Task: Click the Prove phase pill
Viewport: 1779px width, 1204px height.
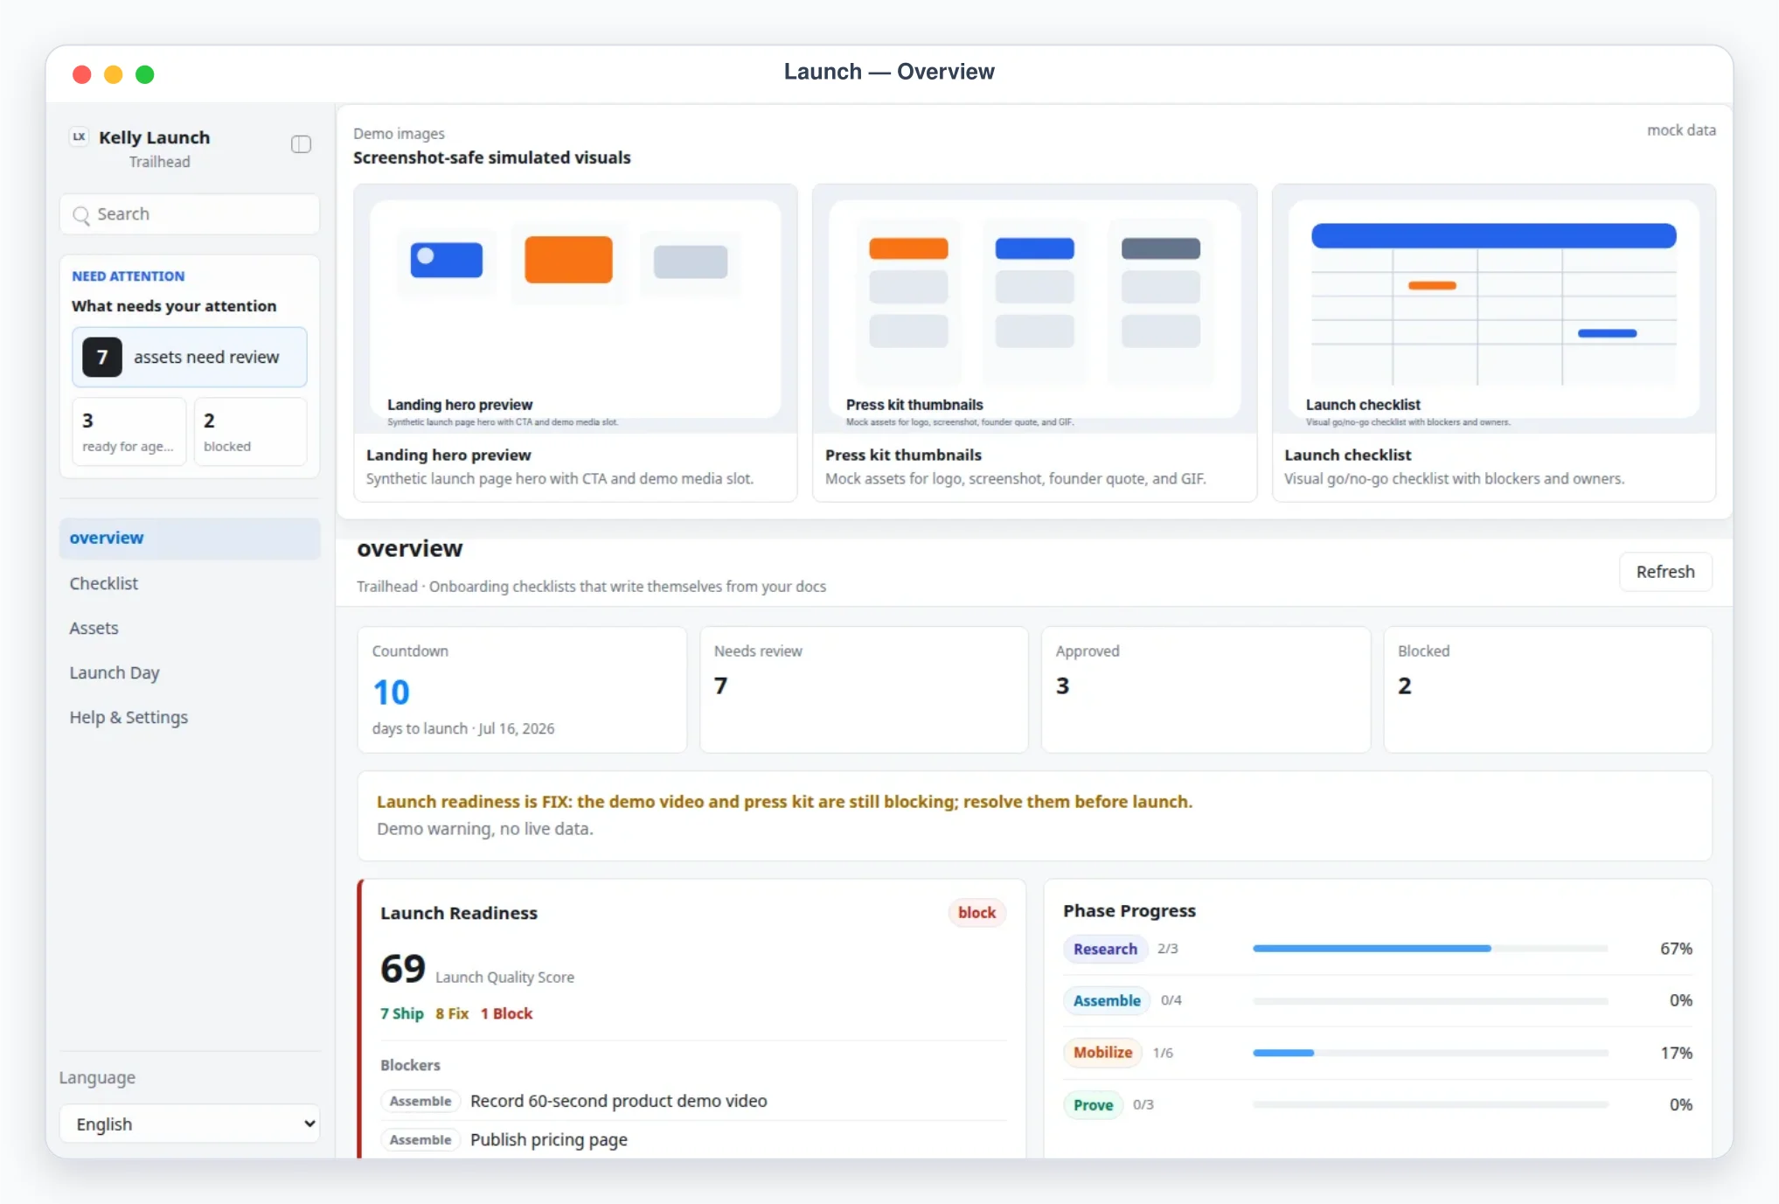Action: point(1093,1104)
